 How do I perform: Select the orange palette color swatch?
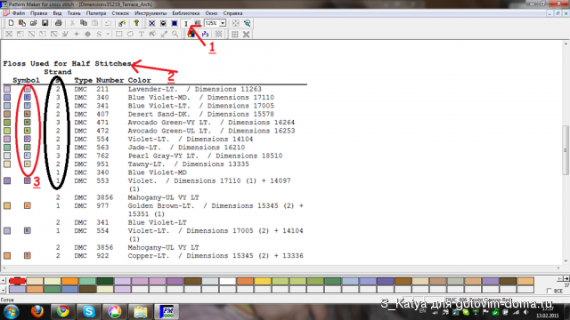69,281
